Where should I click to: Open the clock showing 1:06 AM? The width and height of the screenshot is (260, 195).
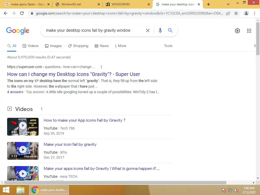(249, 190)
